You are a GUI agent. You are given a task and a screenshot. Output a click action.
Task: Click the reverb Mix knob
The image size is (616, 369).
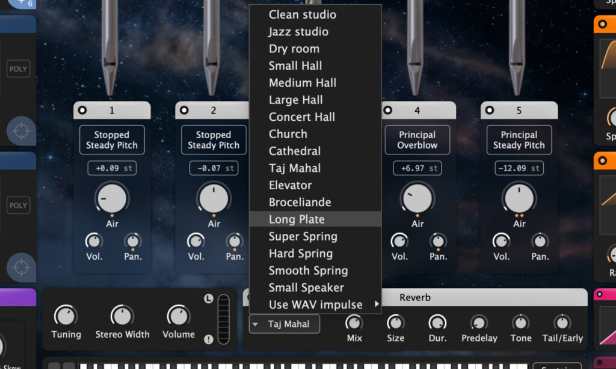click(354, 323)
